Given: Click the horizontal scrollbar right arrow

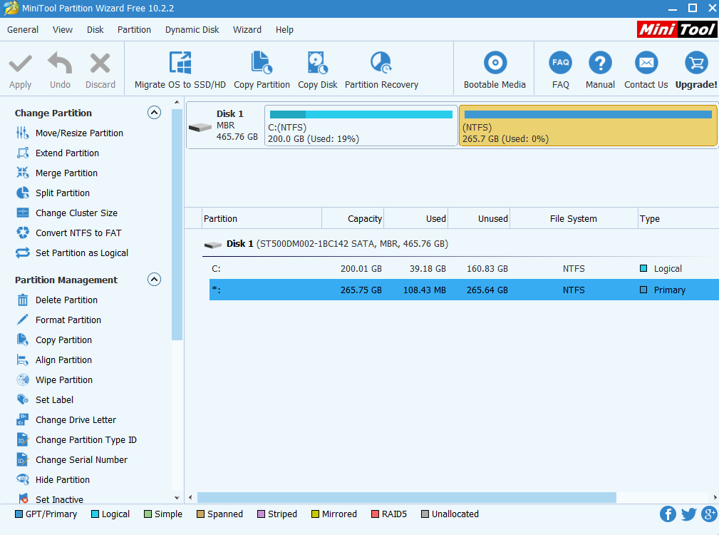Looking at the screenshot, I should [715, 497].
